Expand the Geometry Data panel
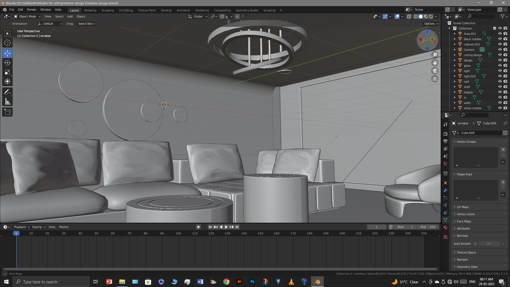 click(x=479, y=267)
